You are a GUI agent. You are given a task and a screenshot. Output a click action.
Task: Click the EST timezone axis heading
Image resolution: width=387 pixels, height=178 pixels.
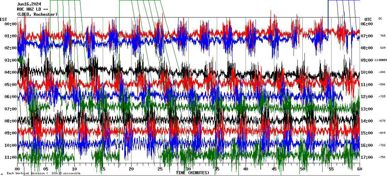coord(3,19)
